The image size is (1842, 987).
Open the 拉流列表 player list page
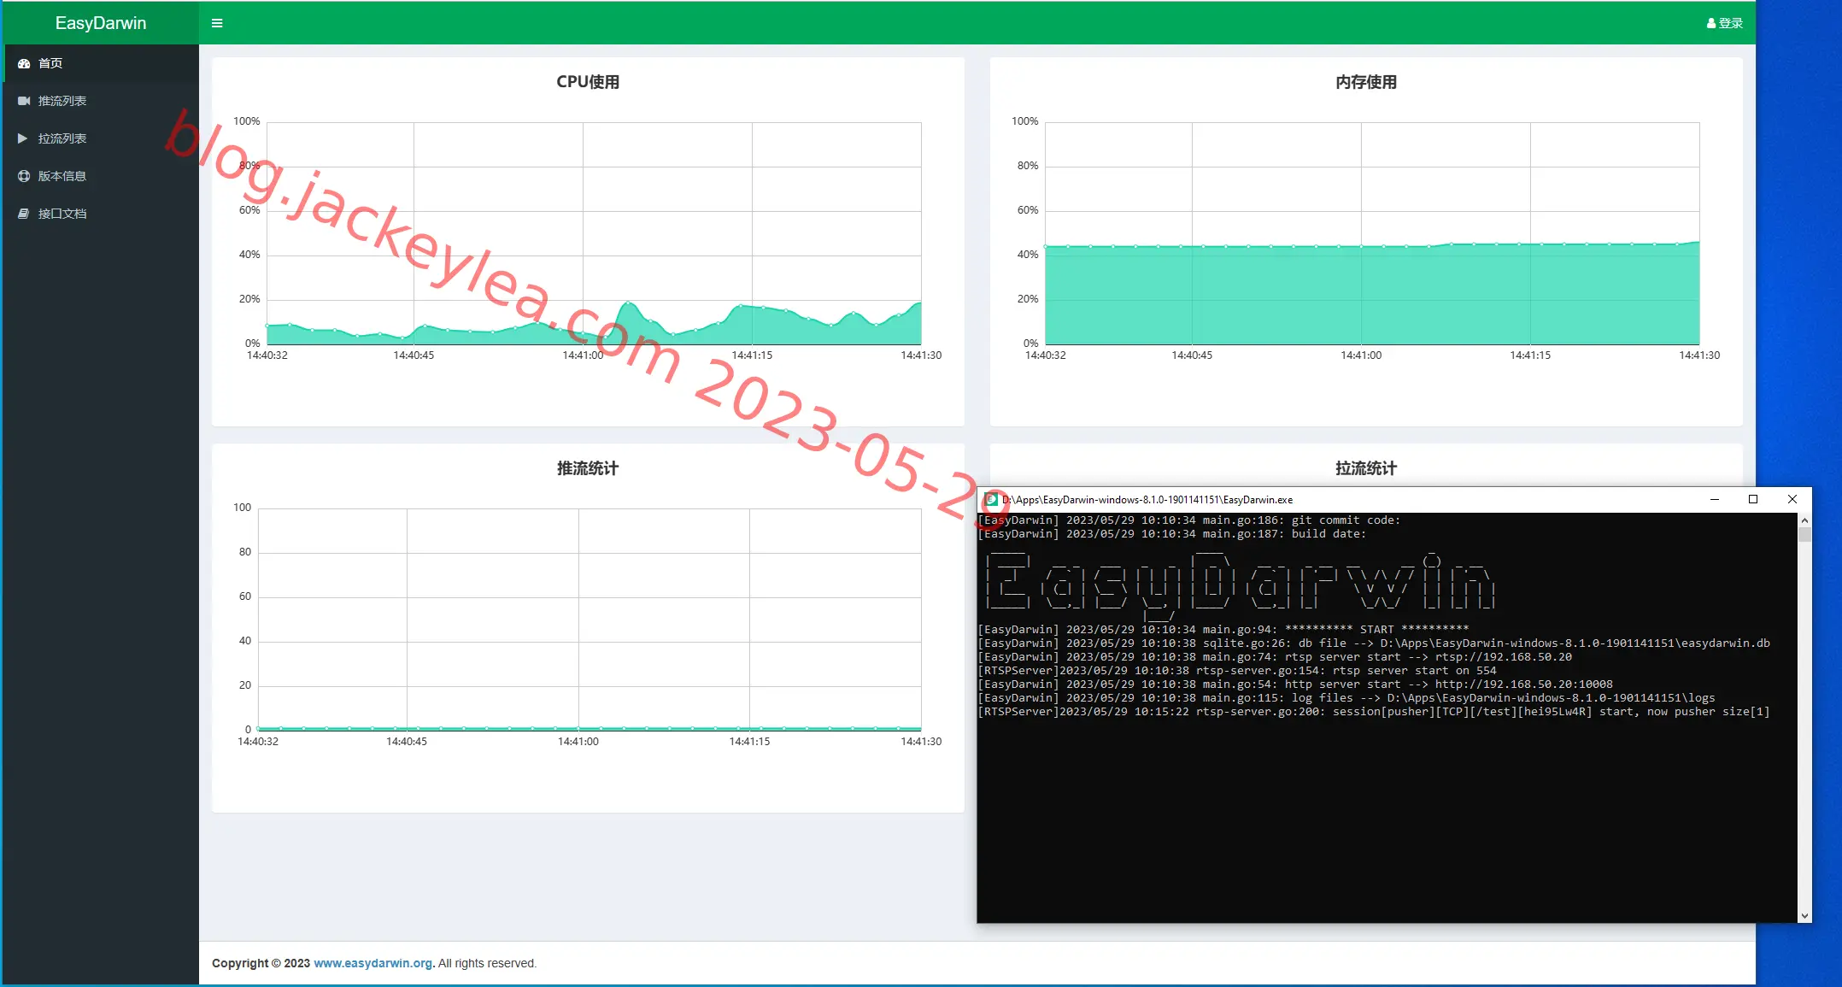(x=101, y=138)
